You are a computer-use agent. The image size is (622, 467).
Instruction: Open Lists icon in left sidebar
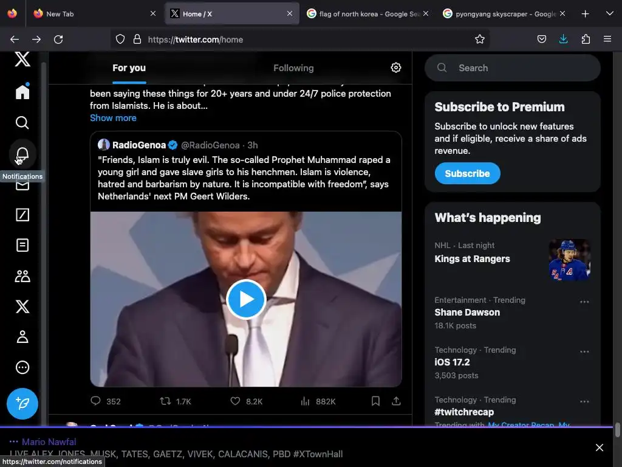(22, 245)
